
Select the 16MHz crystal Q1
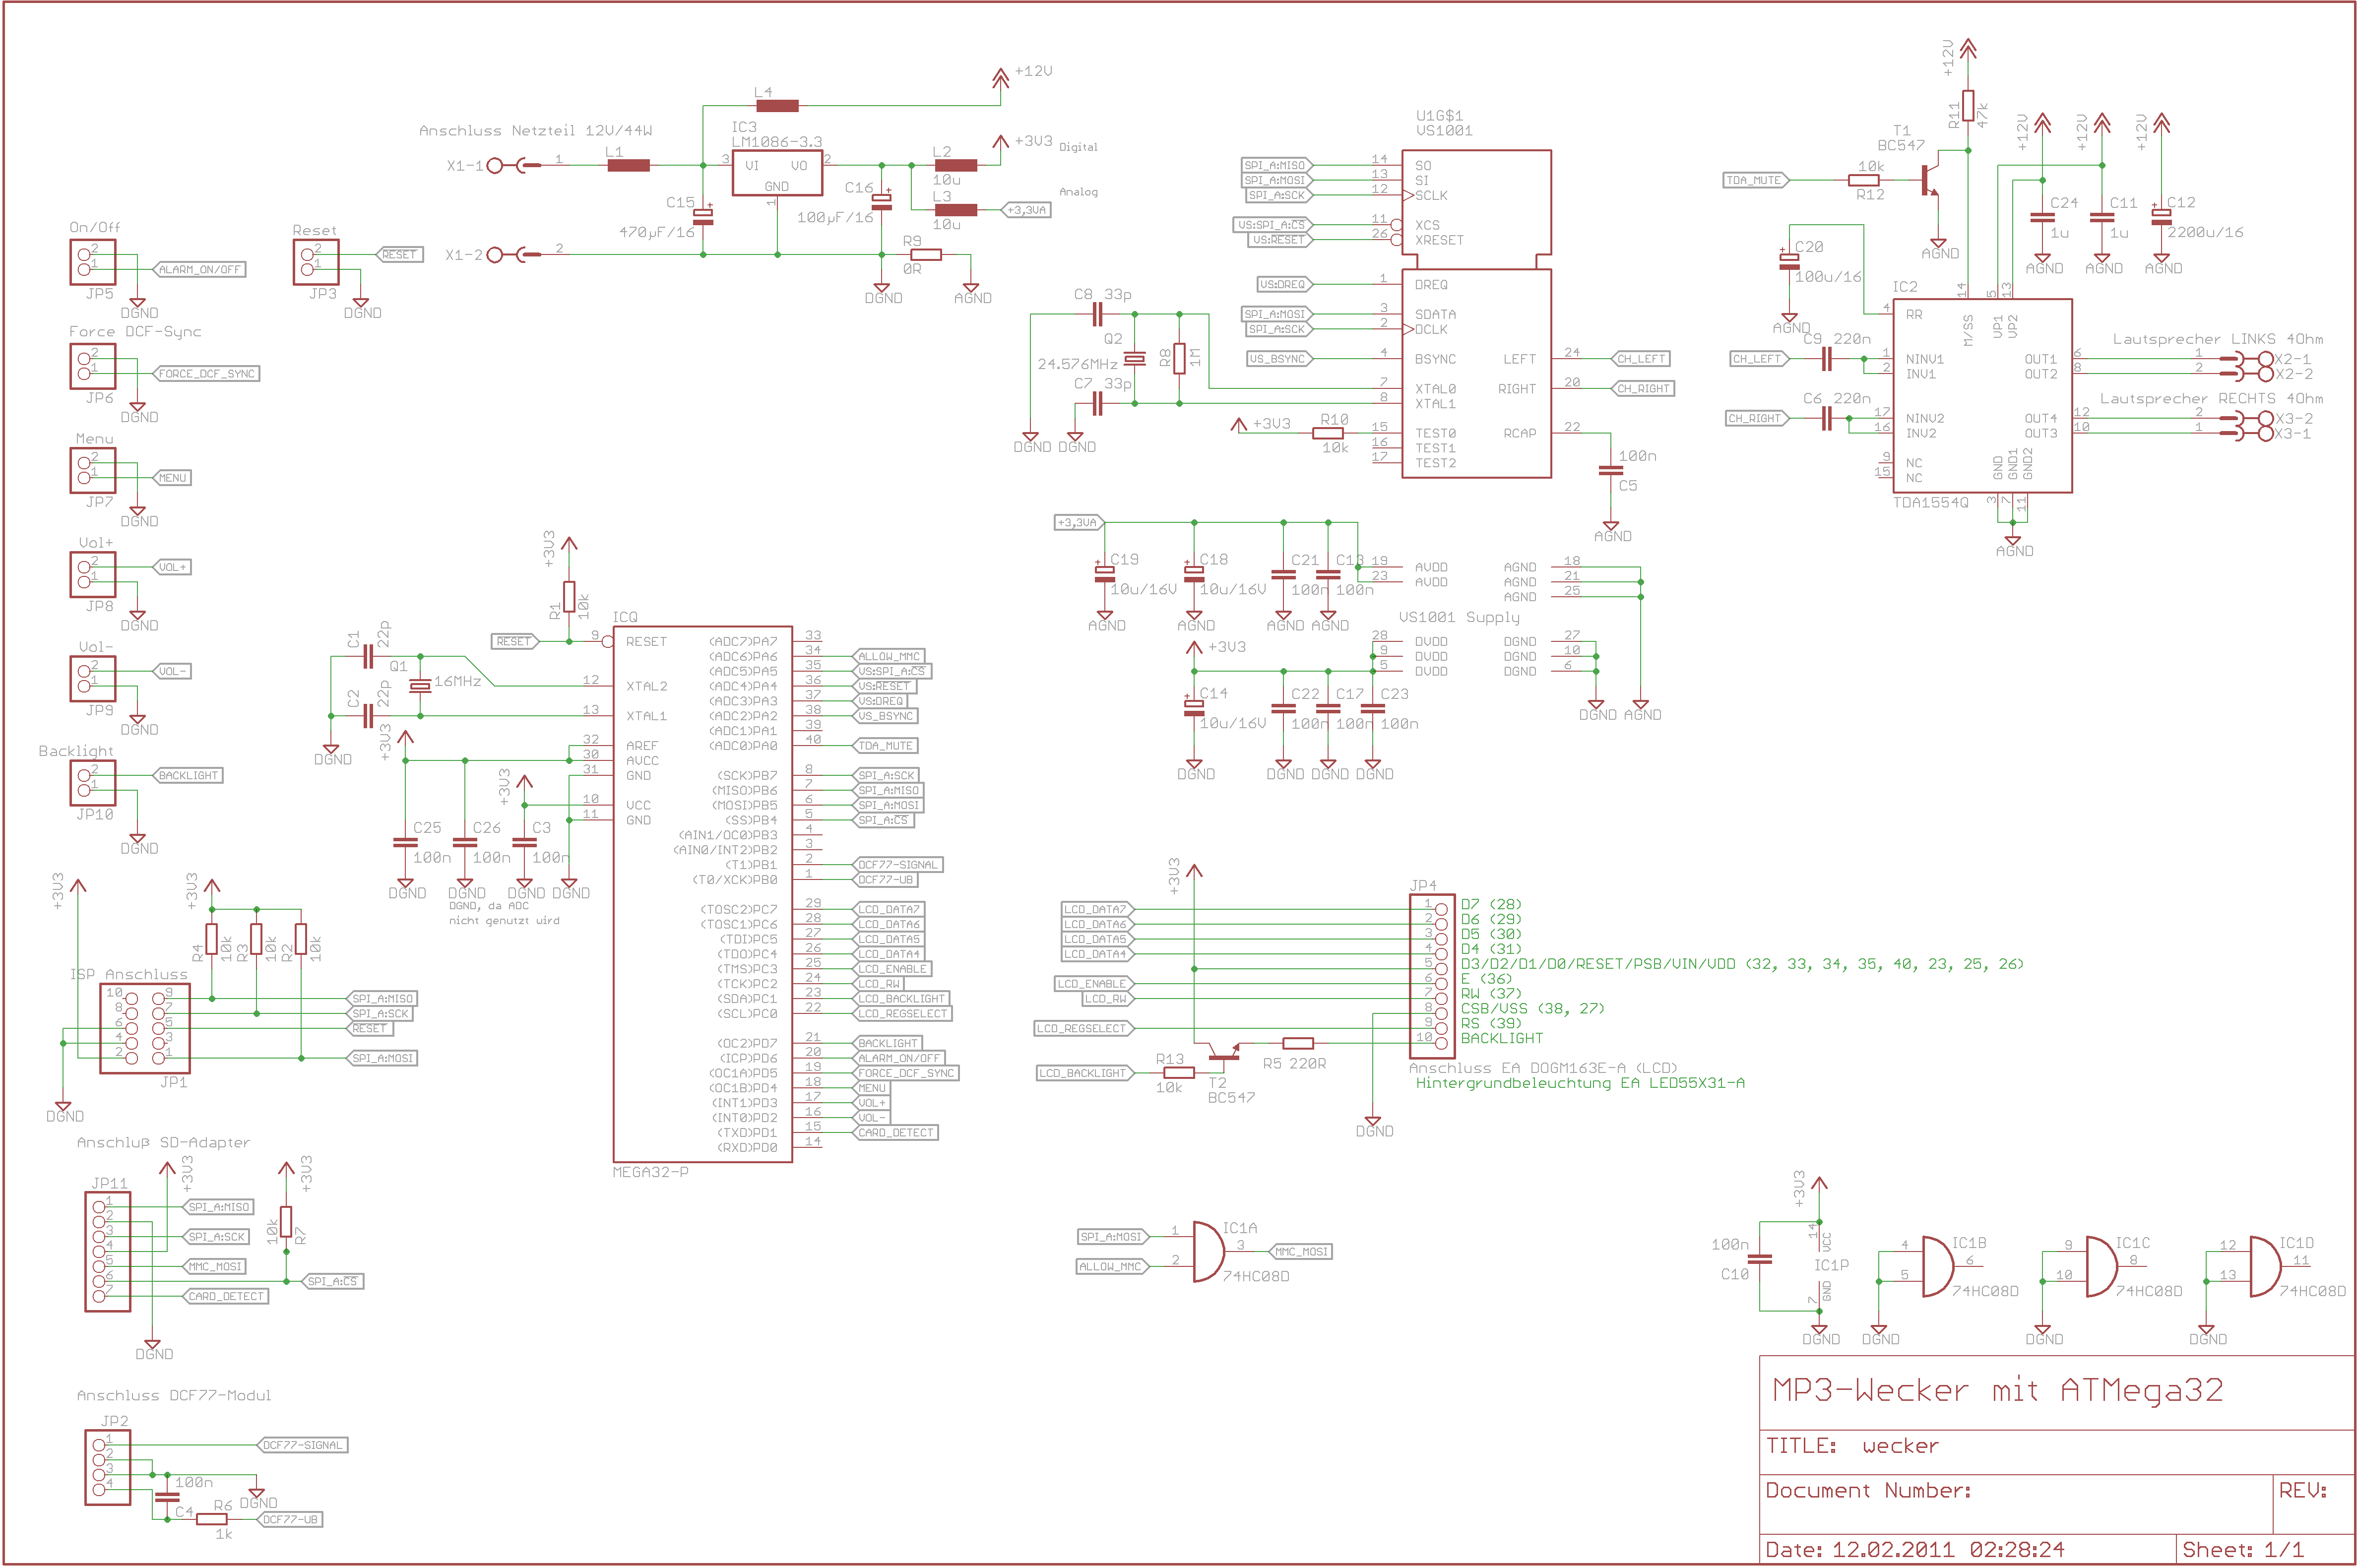pyautogui.click(x=420, y=685)
